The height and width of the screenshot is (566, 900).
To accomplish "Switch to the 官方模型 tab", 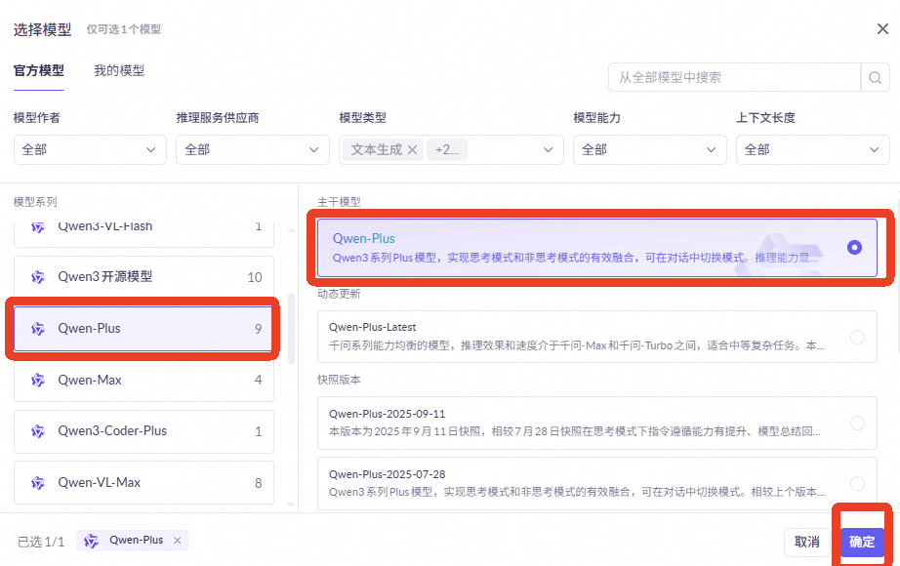I will tap(38, 70).
